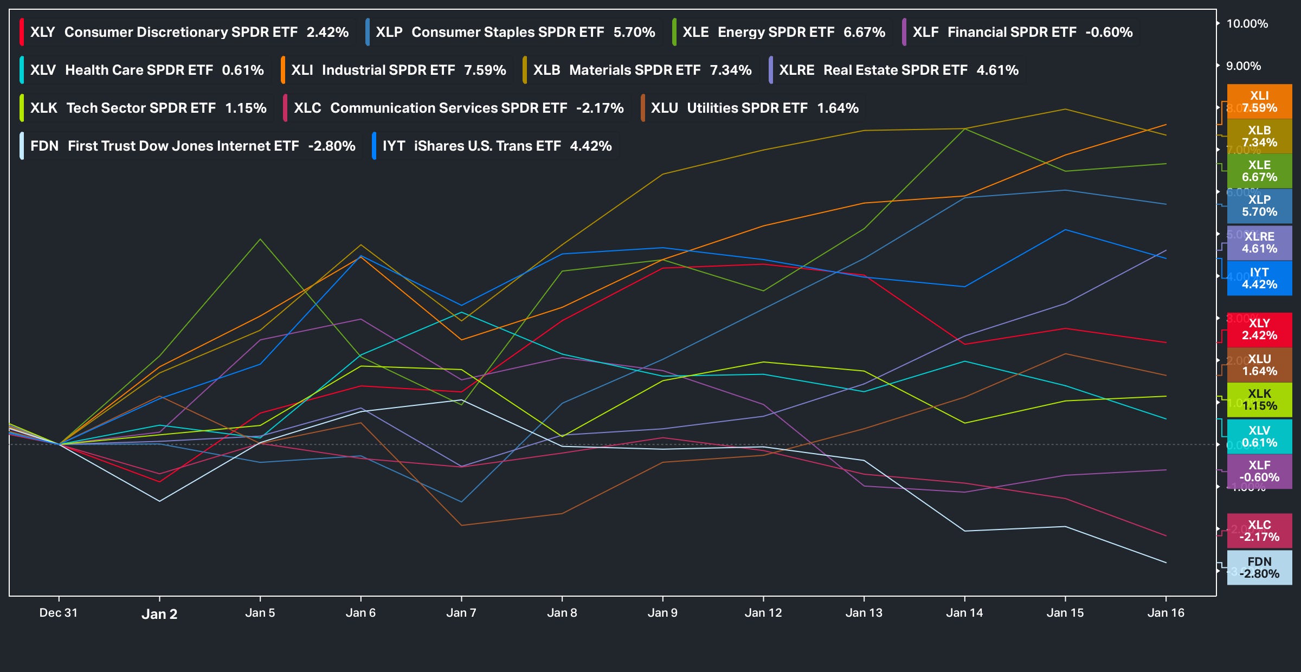Click XLC Communication Services legend entry
Image resolution: width=1301 pixels, height=672 pixels.
[x=458, y=108]
